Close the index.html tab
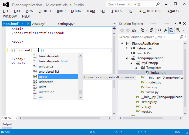The width and height of the screenshot is (189, 135). (28, 23)
